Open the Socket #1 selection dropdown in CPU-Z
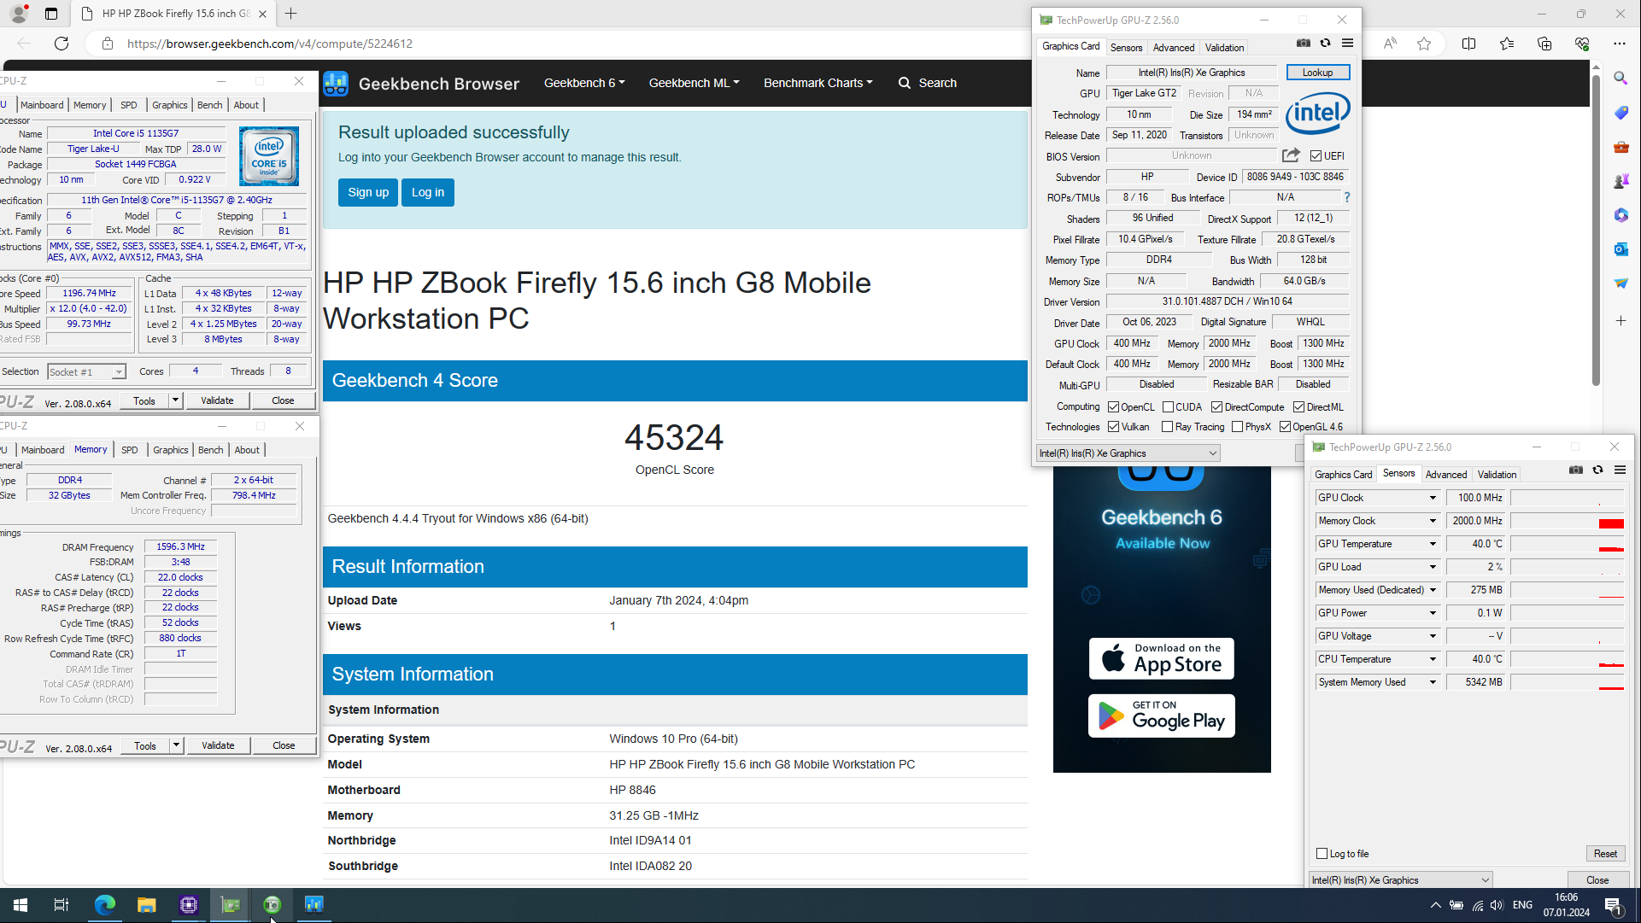Viewport: 1641px width, 923px height. click(x=86, y=372)
